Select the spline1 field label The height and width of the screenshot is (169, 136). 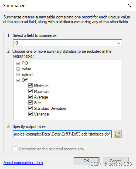[x=28, y=75]
